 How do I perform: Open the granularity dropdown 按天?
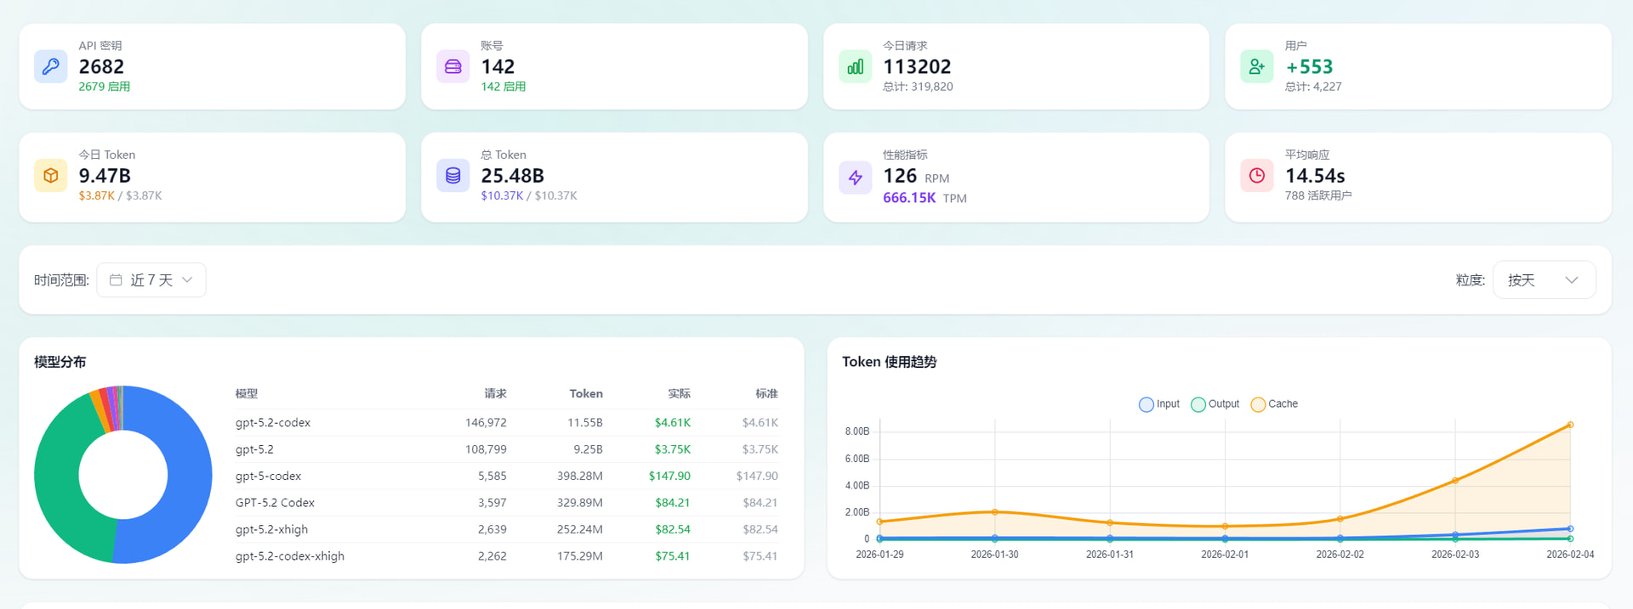(1544, 280)
